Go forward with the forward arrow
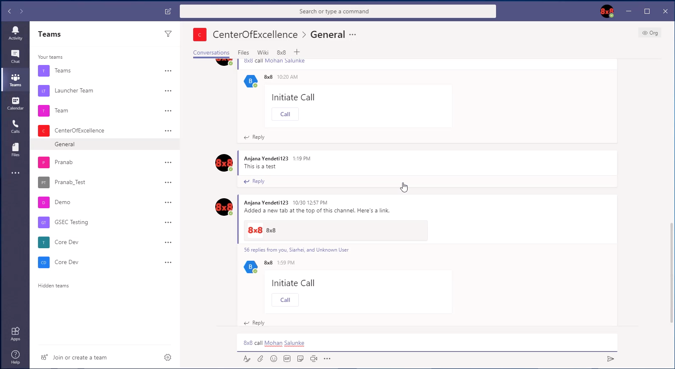 (21, 11)
